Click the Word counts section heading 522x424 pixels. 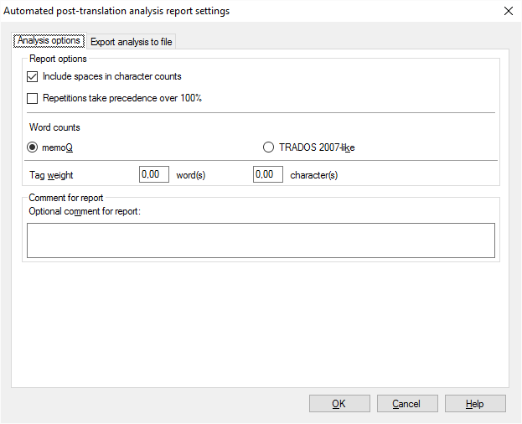[54, 128]
